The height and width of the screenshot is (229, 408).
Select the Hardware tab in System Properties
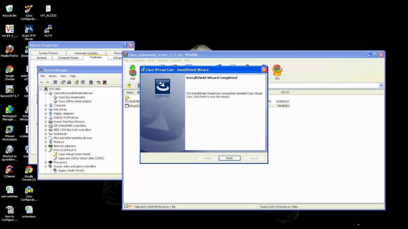pos(96,57)
